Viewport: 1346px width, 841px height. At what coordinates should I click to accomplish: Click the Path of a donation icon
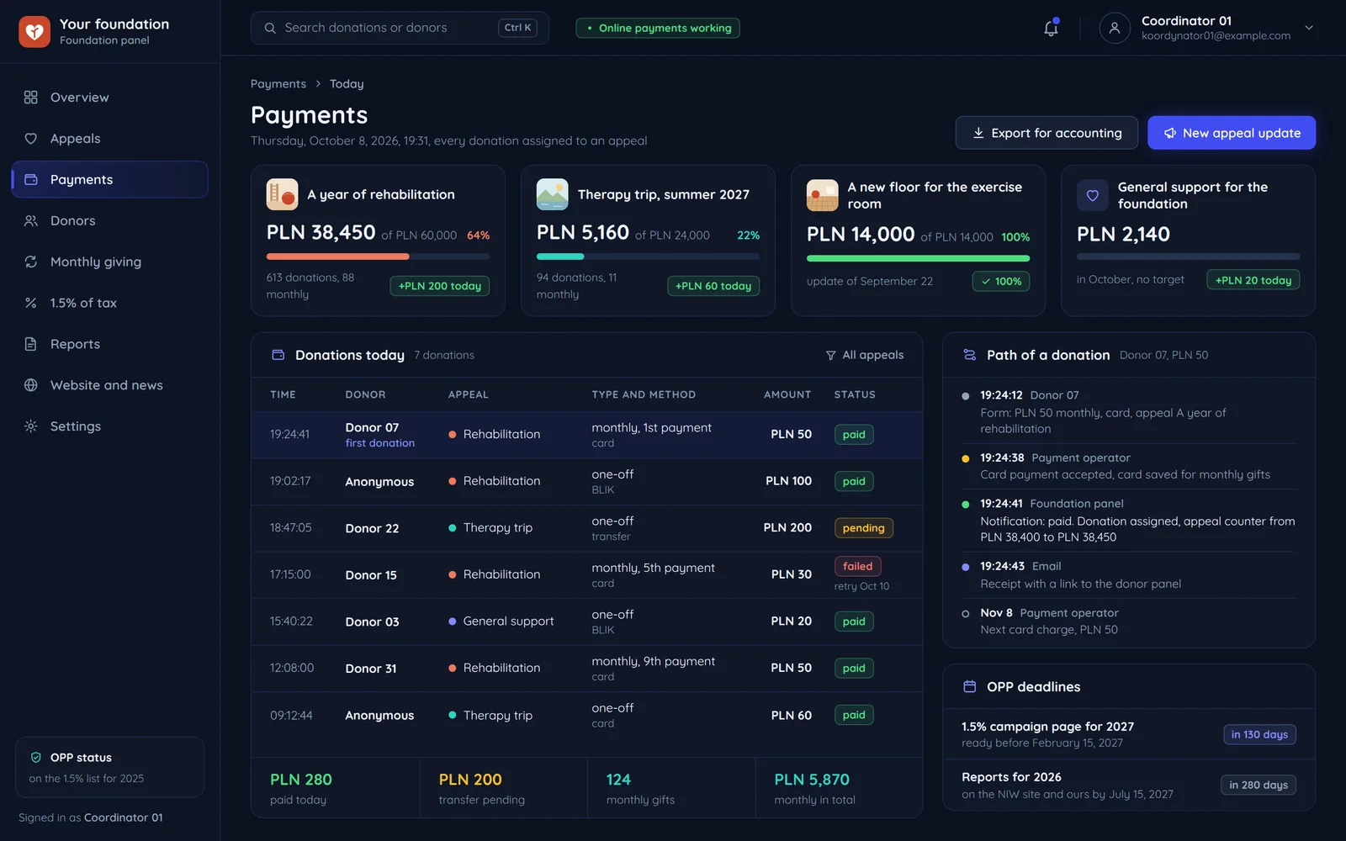click(x=969, y=355)
